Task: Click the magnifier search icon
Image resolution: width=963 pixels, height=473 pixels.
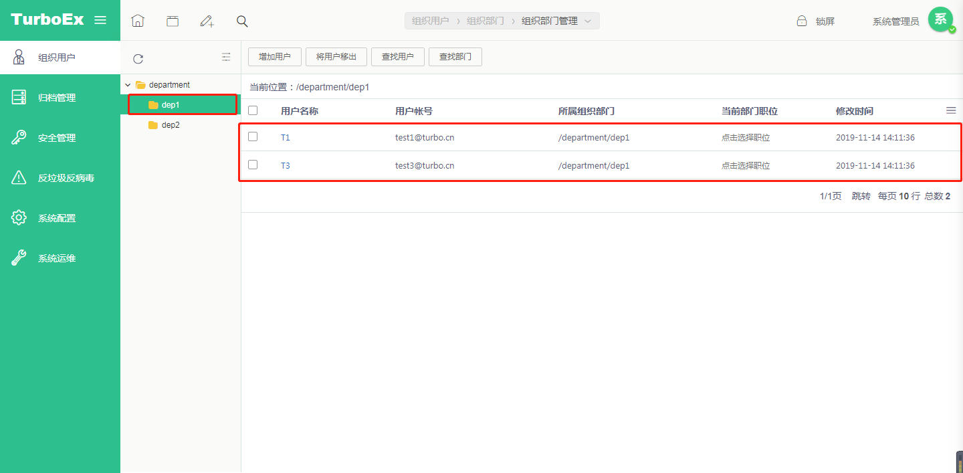Action: [242, 21]
